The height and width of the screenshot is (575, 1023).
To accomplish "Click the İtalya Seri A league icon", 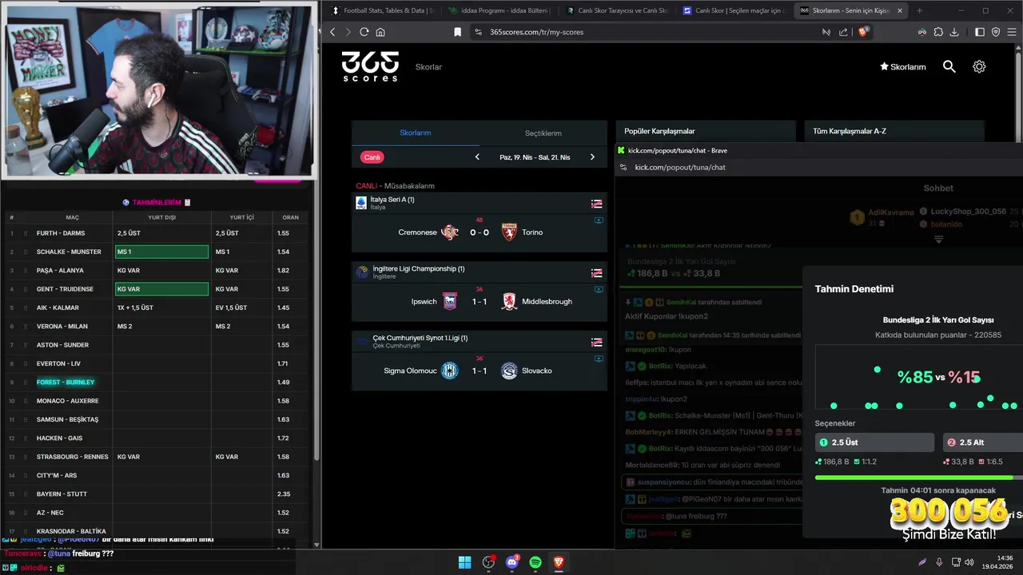I will pyautogui.click(x=361, y=203).
